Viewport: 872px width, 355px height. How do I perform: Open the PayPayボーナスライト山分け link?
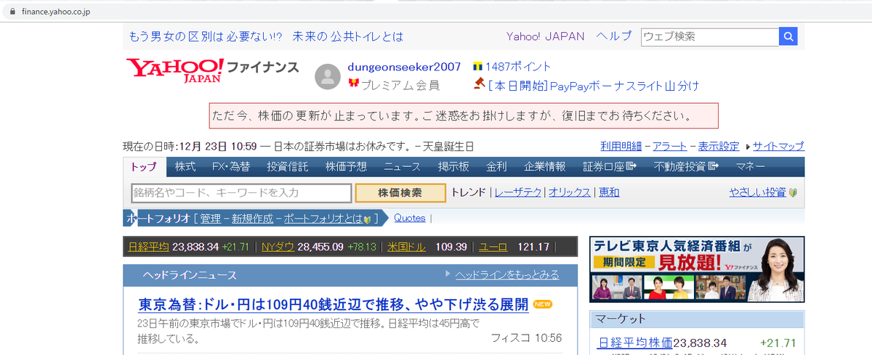click(x=594, y=86)
